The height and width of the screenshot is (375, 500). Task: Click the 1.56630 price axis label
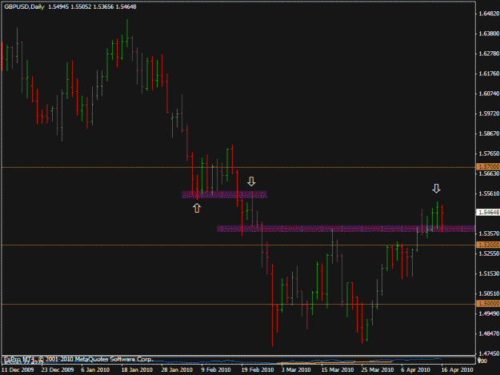pyautogui.click(x=489, y=174)
